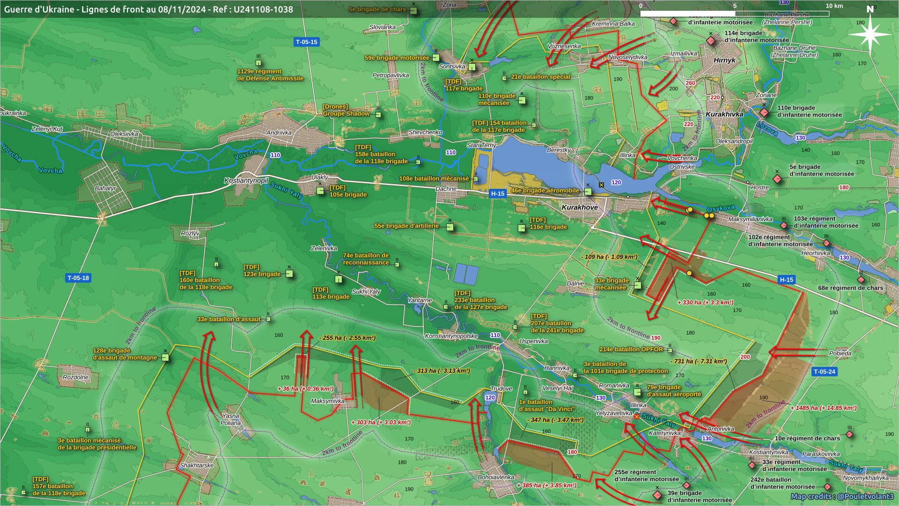Select the 242e bataillon red diamond marker
This screenshot has height=506, width=899.
tap(827, 487)
